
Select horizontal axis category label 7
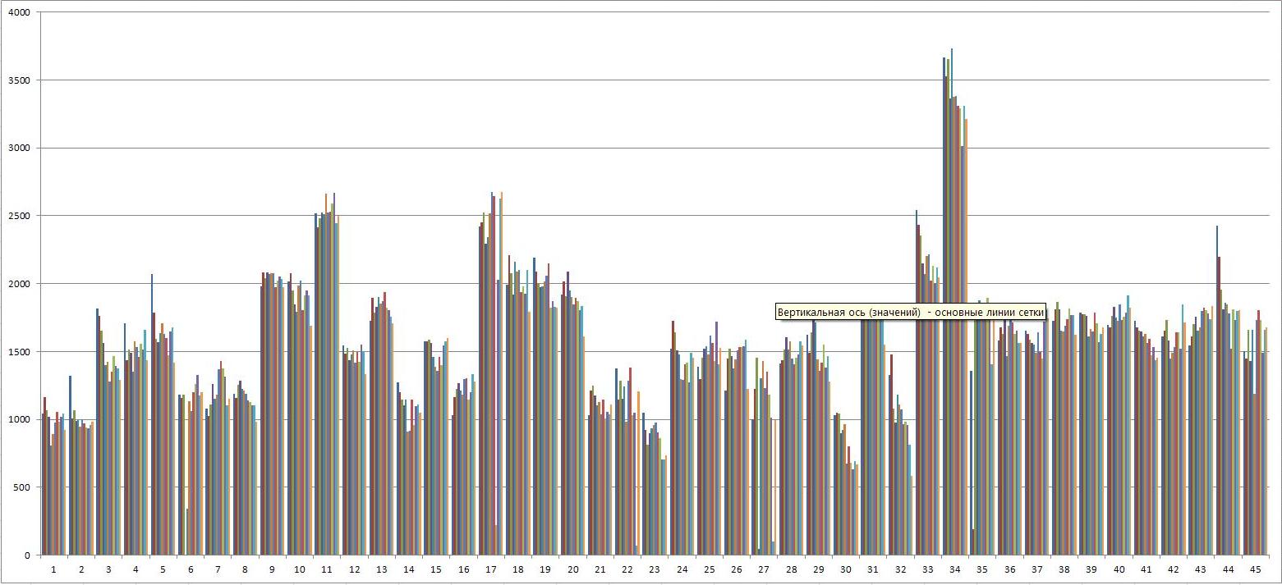218,569
